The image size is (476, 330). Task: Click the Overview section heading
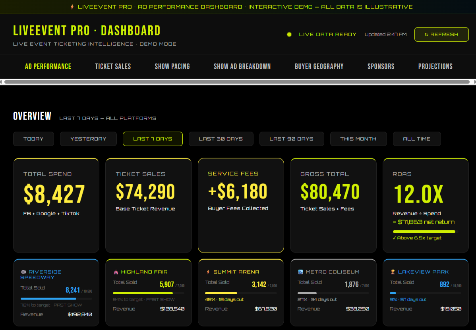[x=32, y=116]
